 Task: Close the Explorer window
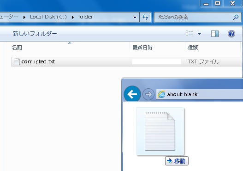tap(232, 3)
